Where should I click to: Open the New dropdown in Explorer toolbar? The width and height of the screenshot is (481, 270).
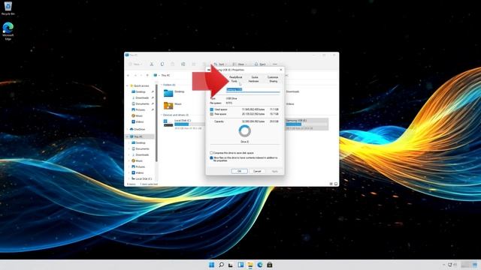(135, 64)
